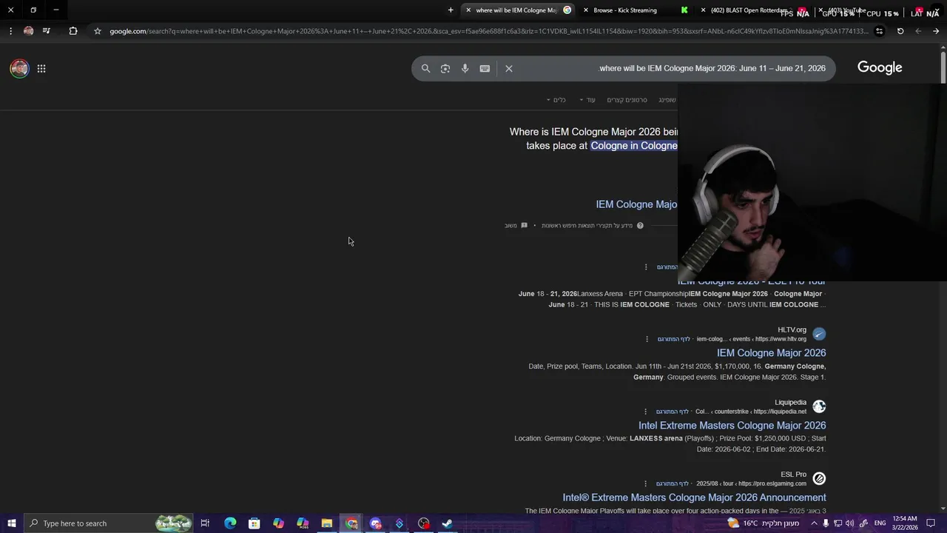
Task: Open options menu for ESL Pro result
Action: (x=646, y=483)
